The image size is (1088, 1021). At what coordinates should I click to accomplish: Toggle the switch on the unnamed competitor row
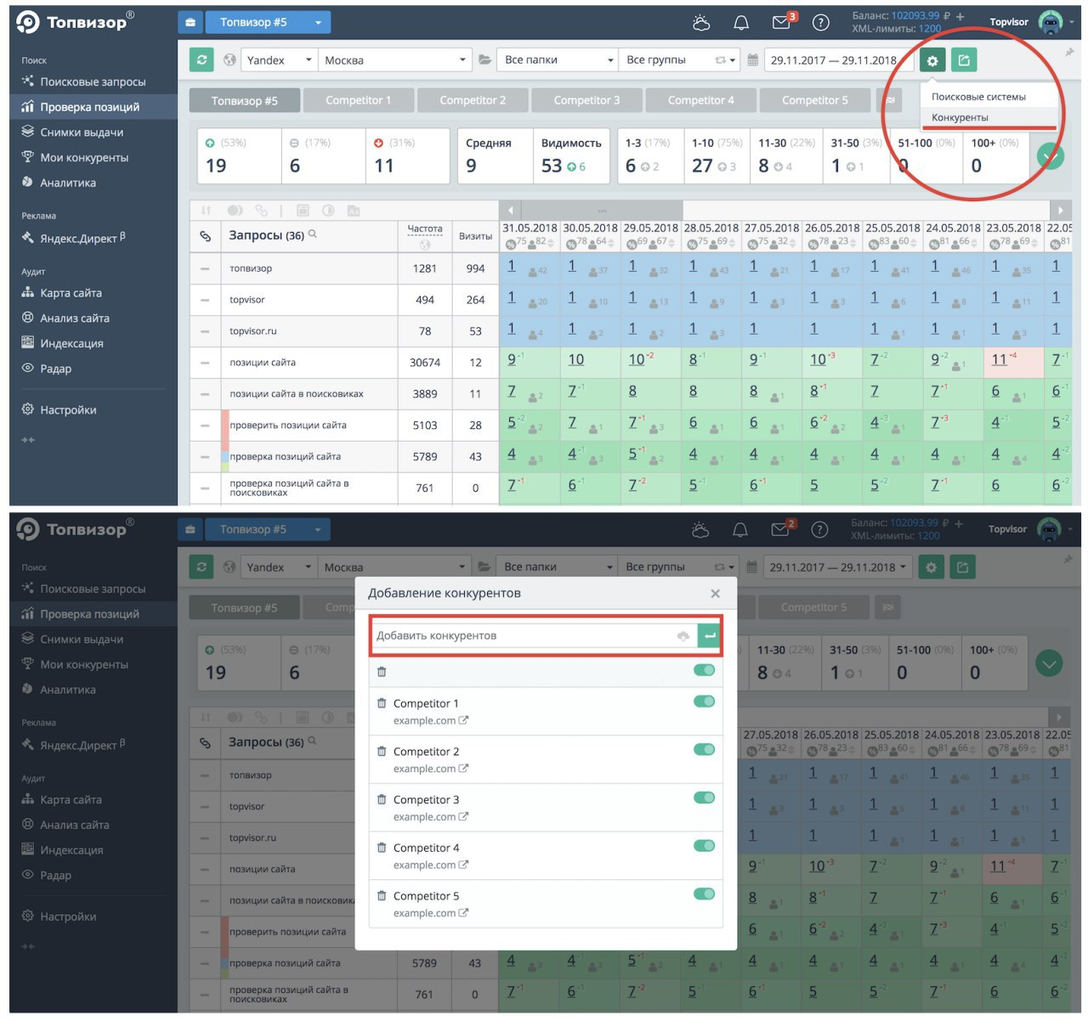(x=704, y=670)
